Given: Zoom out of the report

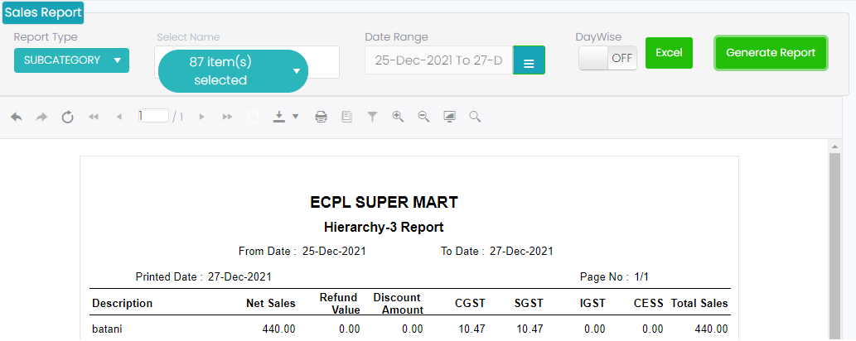Looking at the screenshot, I should [423, 118].
